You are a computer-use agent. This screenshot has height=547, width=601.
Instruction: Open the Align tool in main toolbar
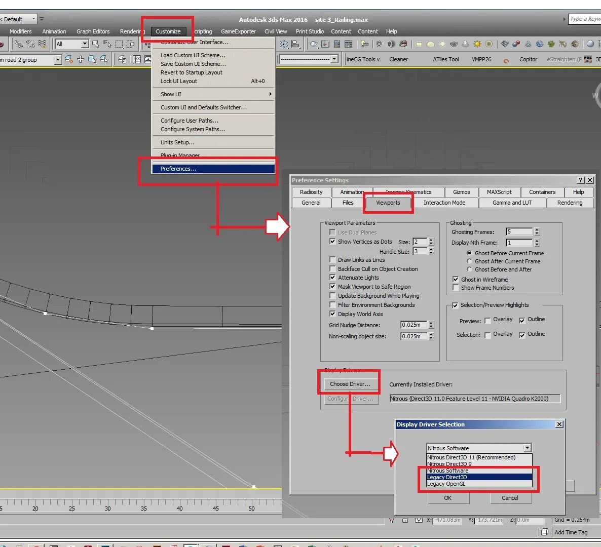tap(295, 44)
